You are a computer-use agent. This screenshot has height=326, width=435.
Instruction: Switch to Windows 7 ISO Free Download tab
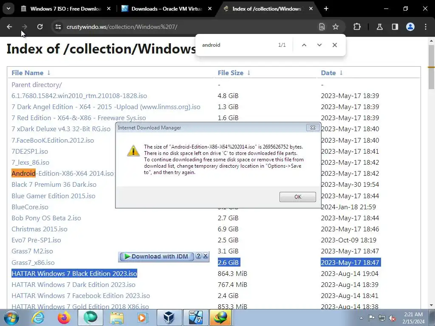click(x=65, y=8)
